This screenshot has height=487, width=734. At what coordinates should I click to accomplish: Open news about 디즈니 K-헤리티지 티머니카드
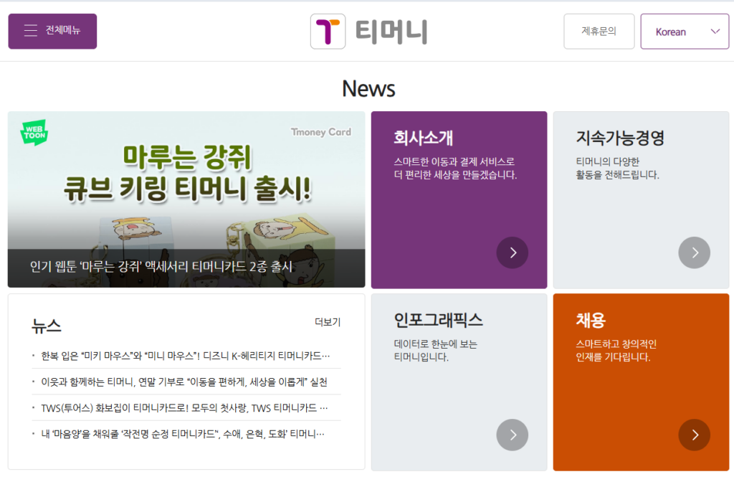coord(186,356)
